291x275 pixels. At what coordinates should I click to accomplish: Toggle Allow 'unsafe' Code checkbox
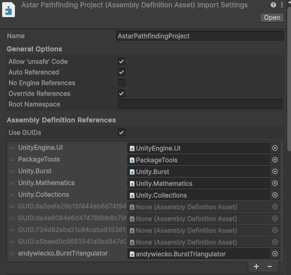pyautogui.click(x=122, y=61)
